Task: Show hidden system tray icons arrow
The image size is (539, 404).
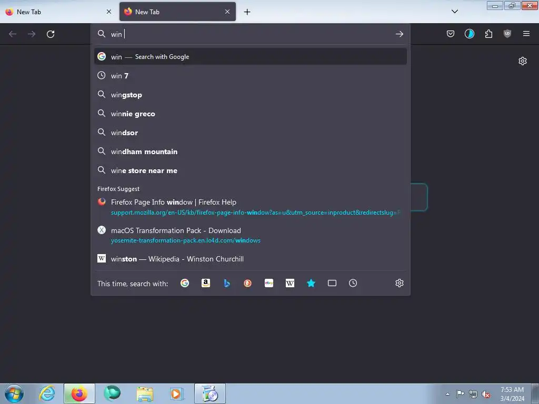Action: tap(447, 394)
